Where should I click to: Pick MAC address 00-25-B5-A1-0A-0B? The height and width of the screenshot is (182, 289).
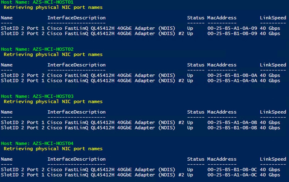232,122
